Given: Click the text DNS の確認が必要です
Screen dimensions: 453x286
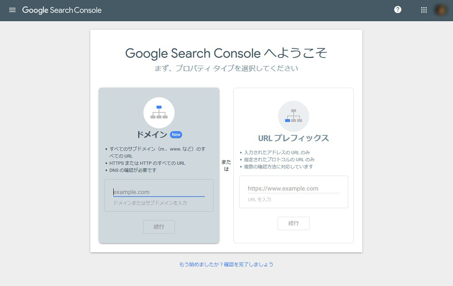Looking at the screenshot, I should pyautogui.click(x=133, y=170).
